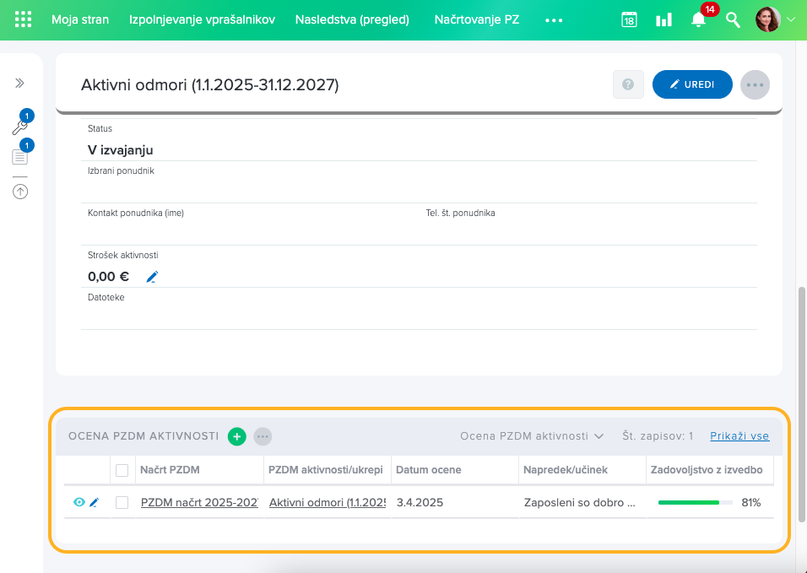Click the wrench tools icon in sidebar
This screenshot has height=573, width=807.
[19, 127]
